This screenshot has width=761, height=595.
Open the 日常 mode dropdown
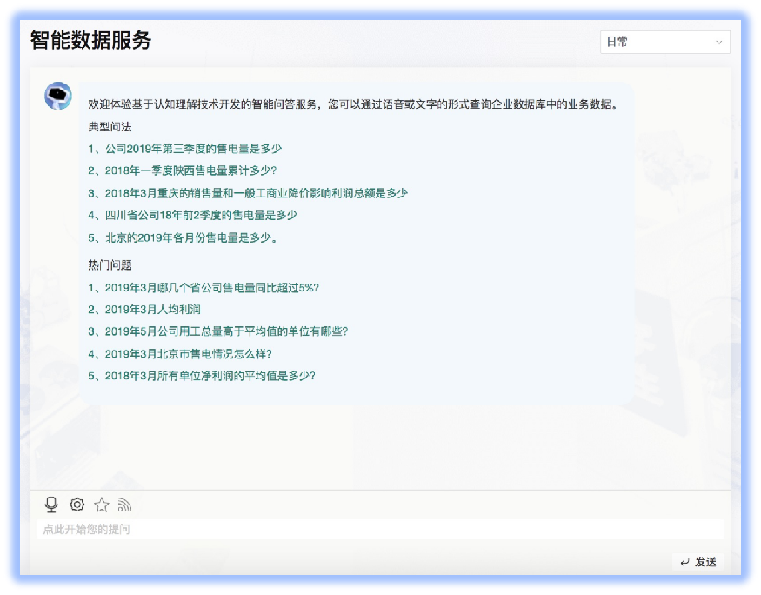click(664, 42)
